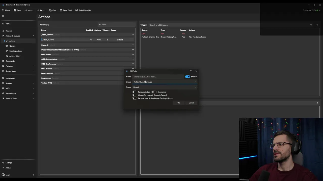Image resolution: width=323 pixels, height=181 pixels.
Task: Click the help question mark in Add Action dialog
Action: click(x=191, y=71)
